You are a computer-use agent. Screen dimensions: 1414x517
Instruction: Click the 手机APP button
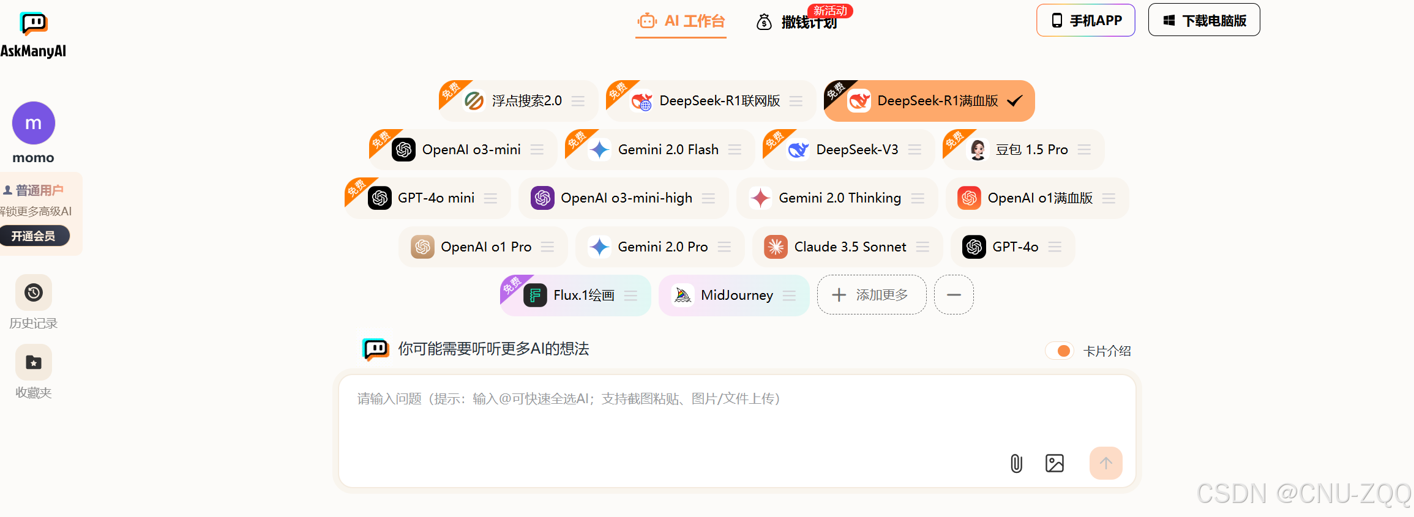coord(1086,20)
